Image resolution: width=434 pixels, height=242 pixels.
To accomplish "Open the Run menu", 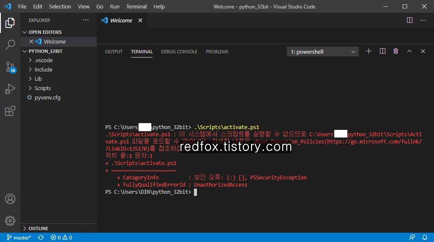I will 115,6.
